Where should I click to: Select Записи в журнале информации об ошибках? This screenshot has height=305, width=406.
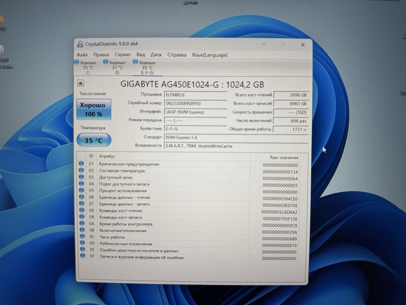[142, 258]
